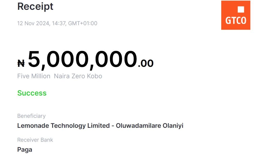262x159 pixels.
Task: Click the 12 Nov 2024 date
Action: (x=33, y=23)
